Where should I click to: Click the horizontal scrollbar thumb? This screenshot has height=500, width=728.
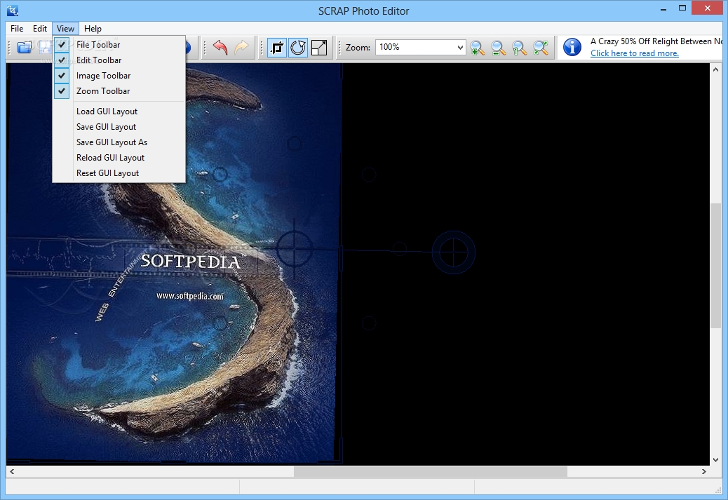[431, 471]
